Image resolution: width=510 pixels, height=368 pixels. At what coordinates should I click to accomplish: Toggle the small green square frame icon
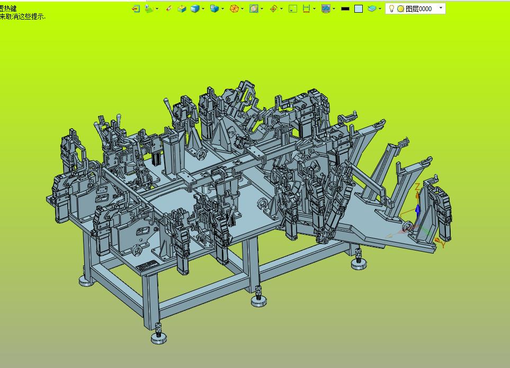coord(293,8)
